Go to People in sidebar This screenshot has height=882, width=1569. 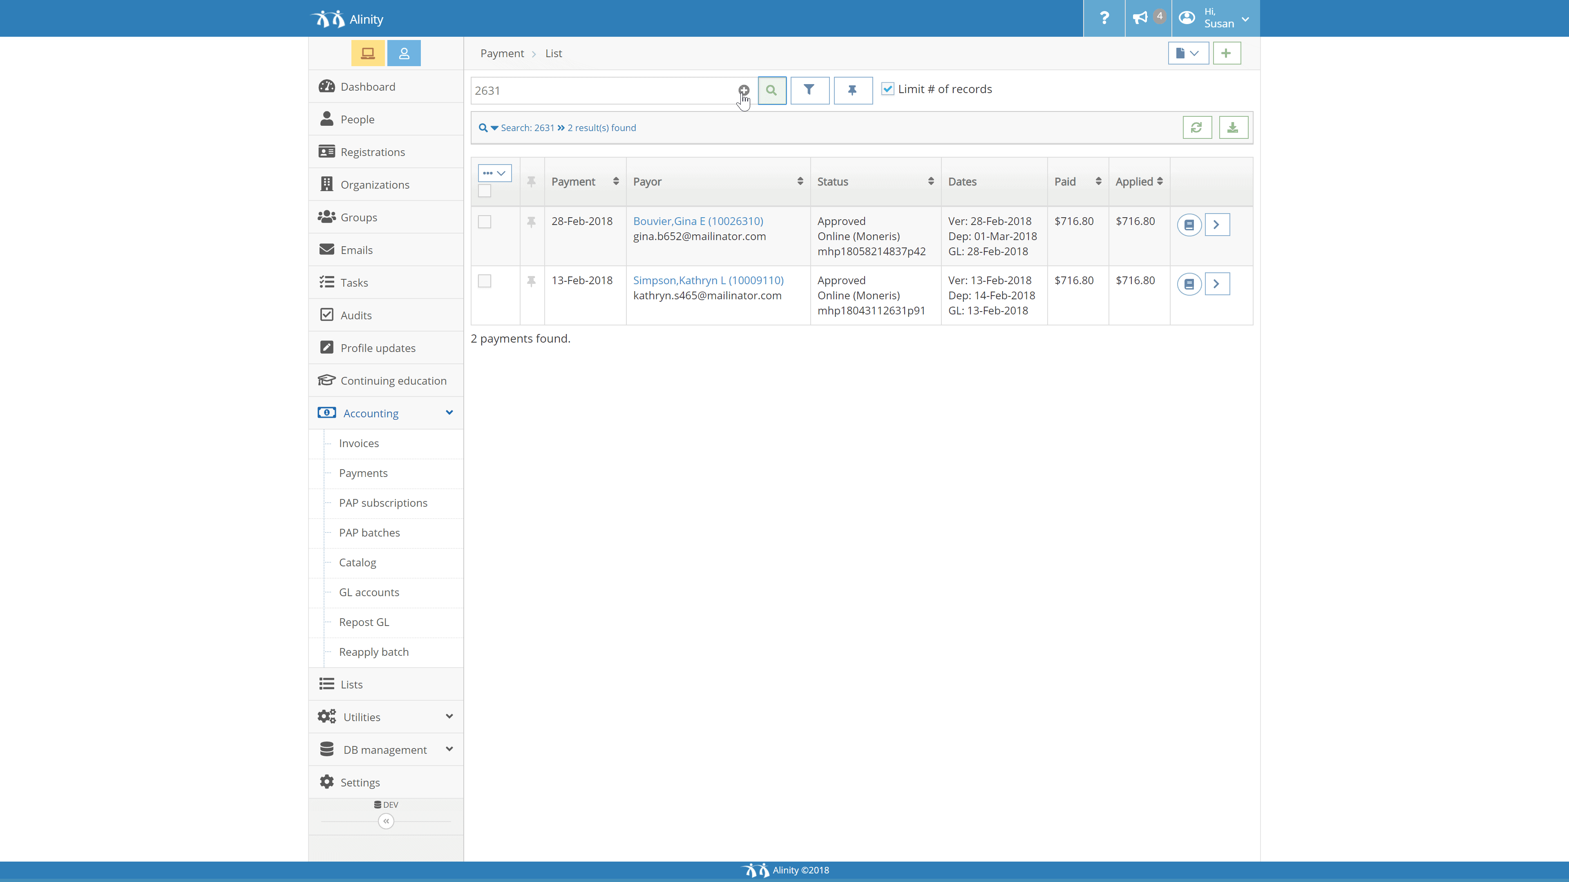click(x=386, y=120)
